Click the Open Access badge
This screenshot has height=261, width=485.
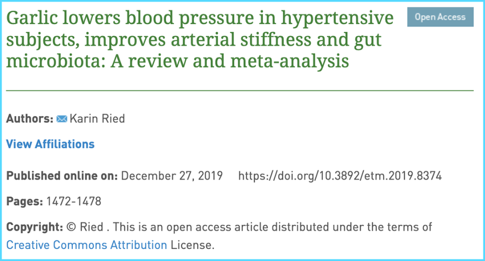pos(440,17)
